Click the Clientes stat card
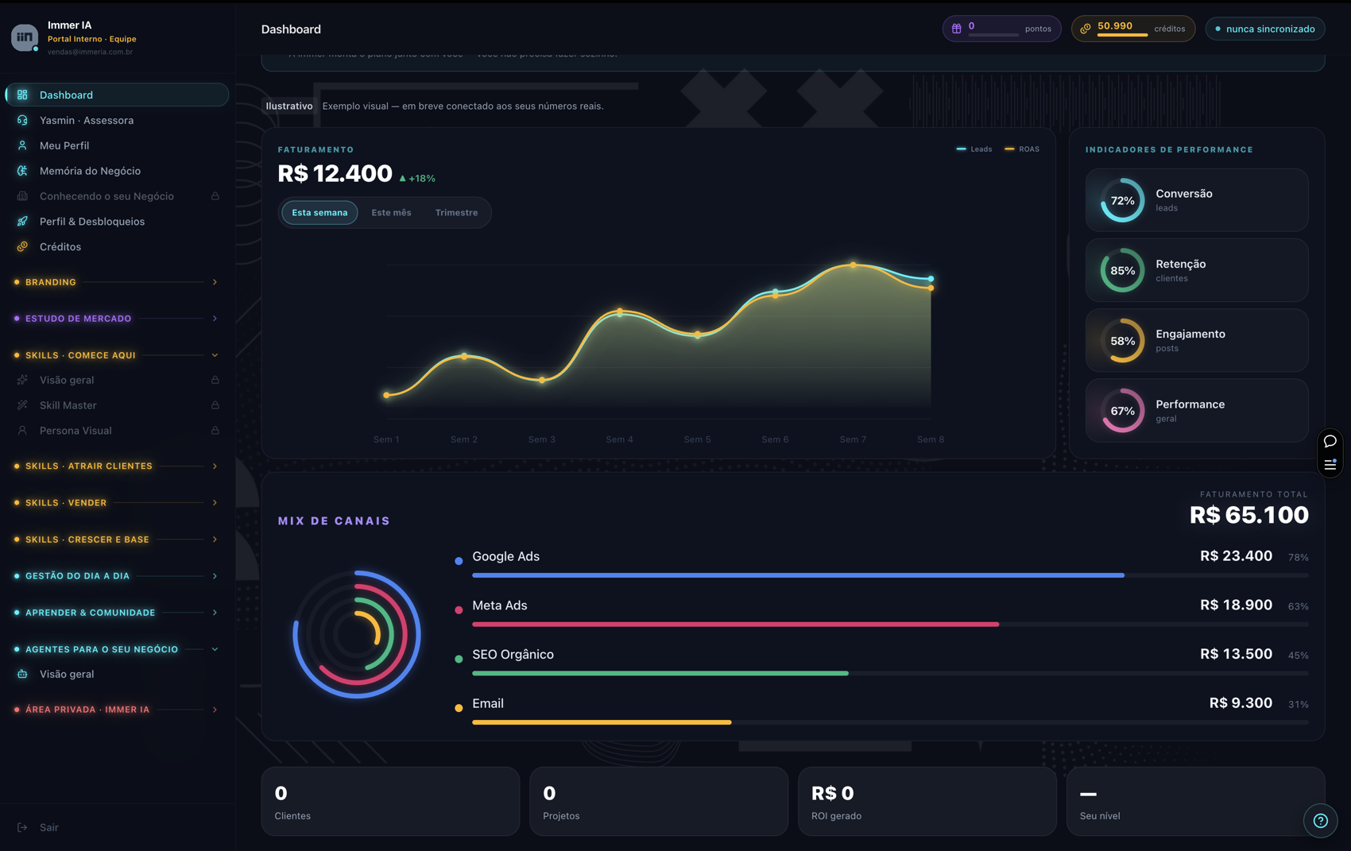Image resolution: width=1351 pixels, height=851 pixels. point(390,802)
